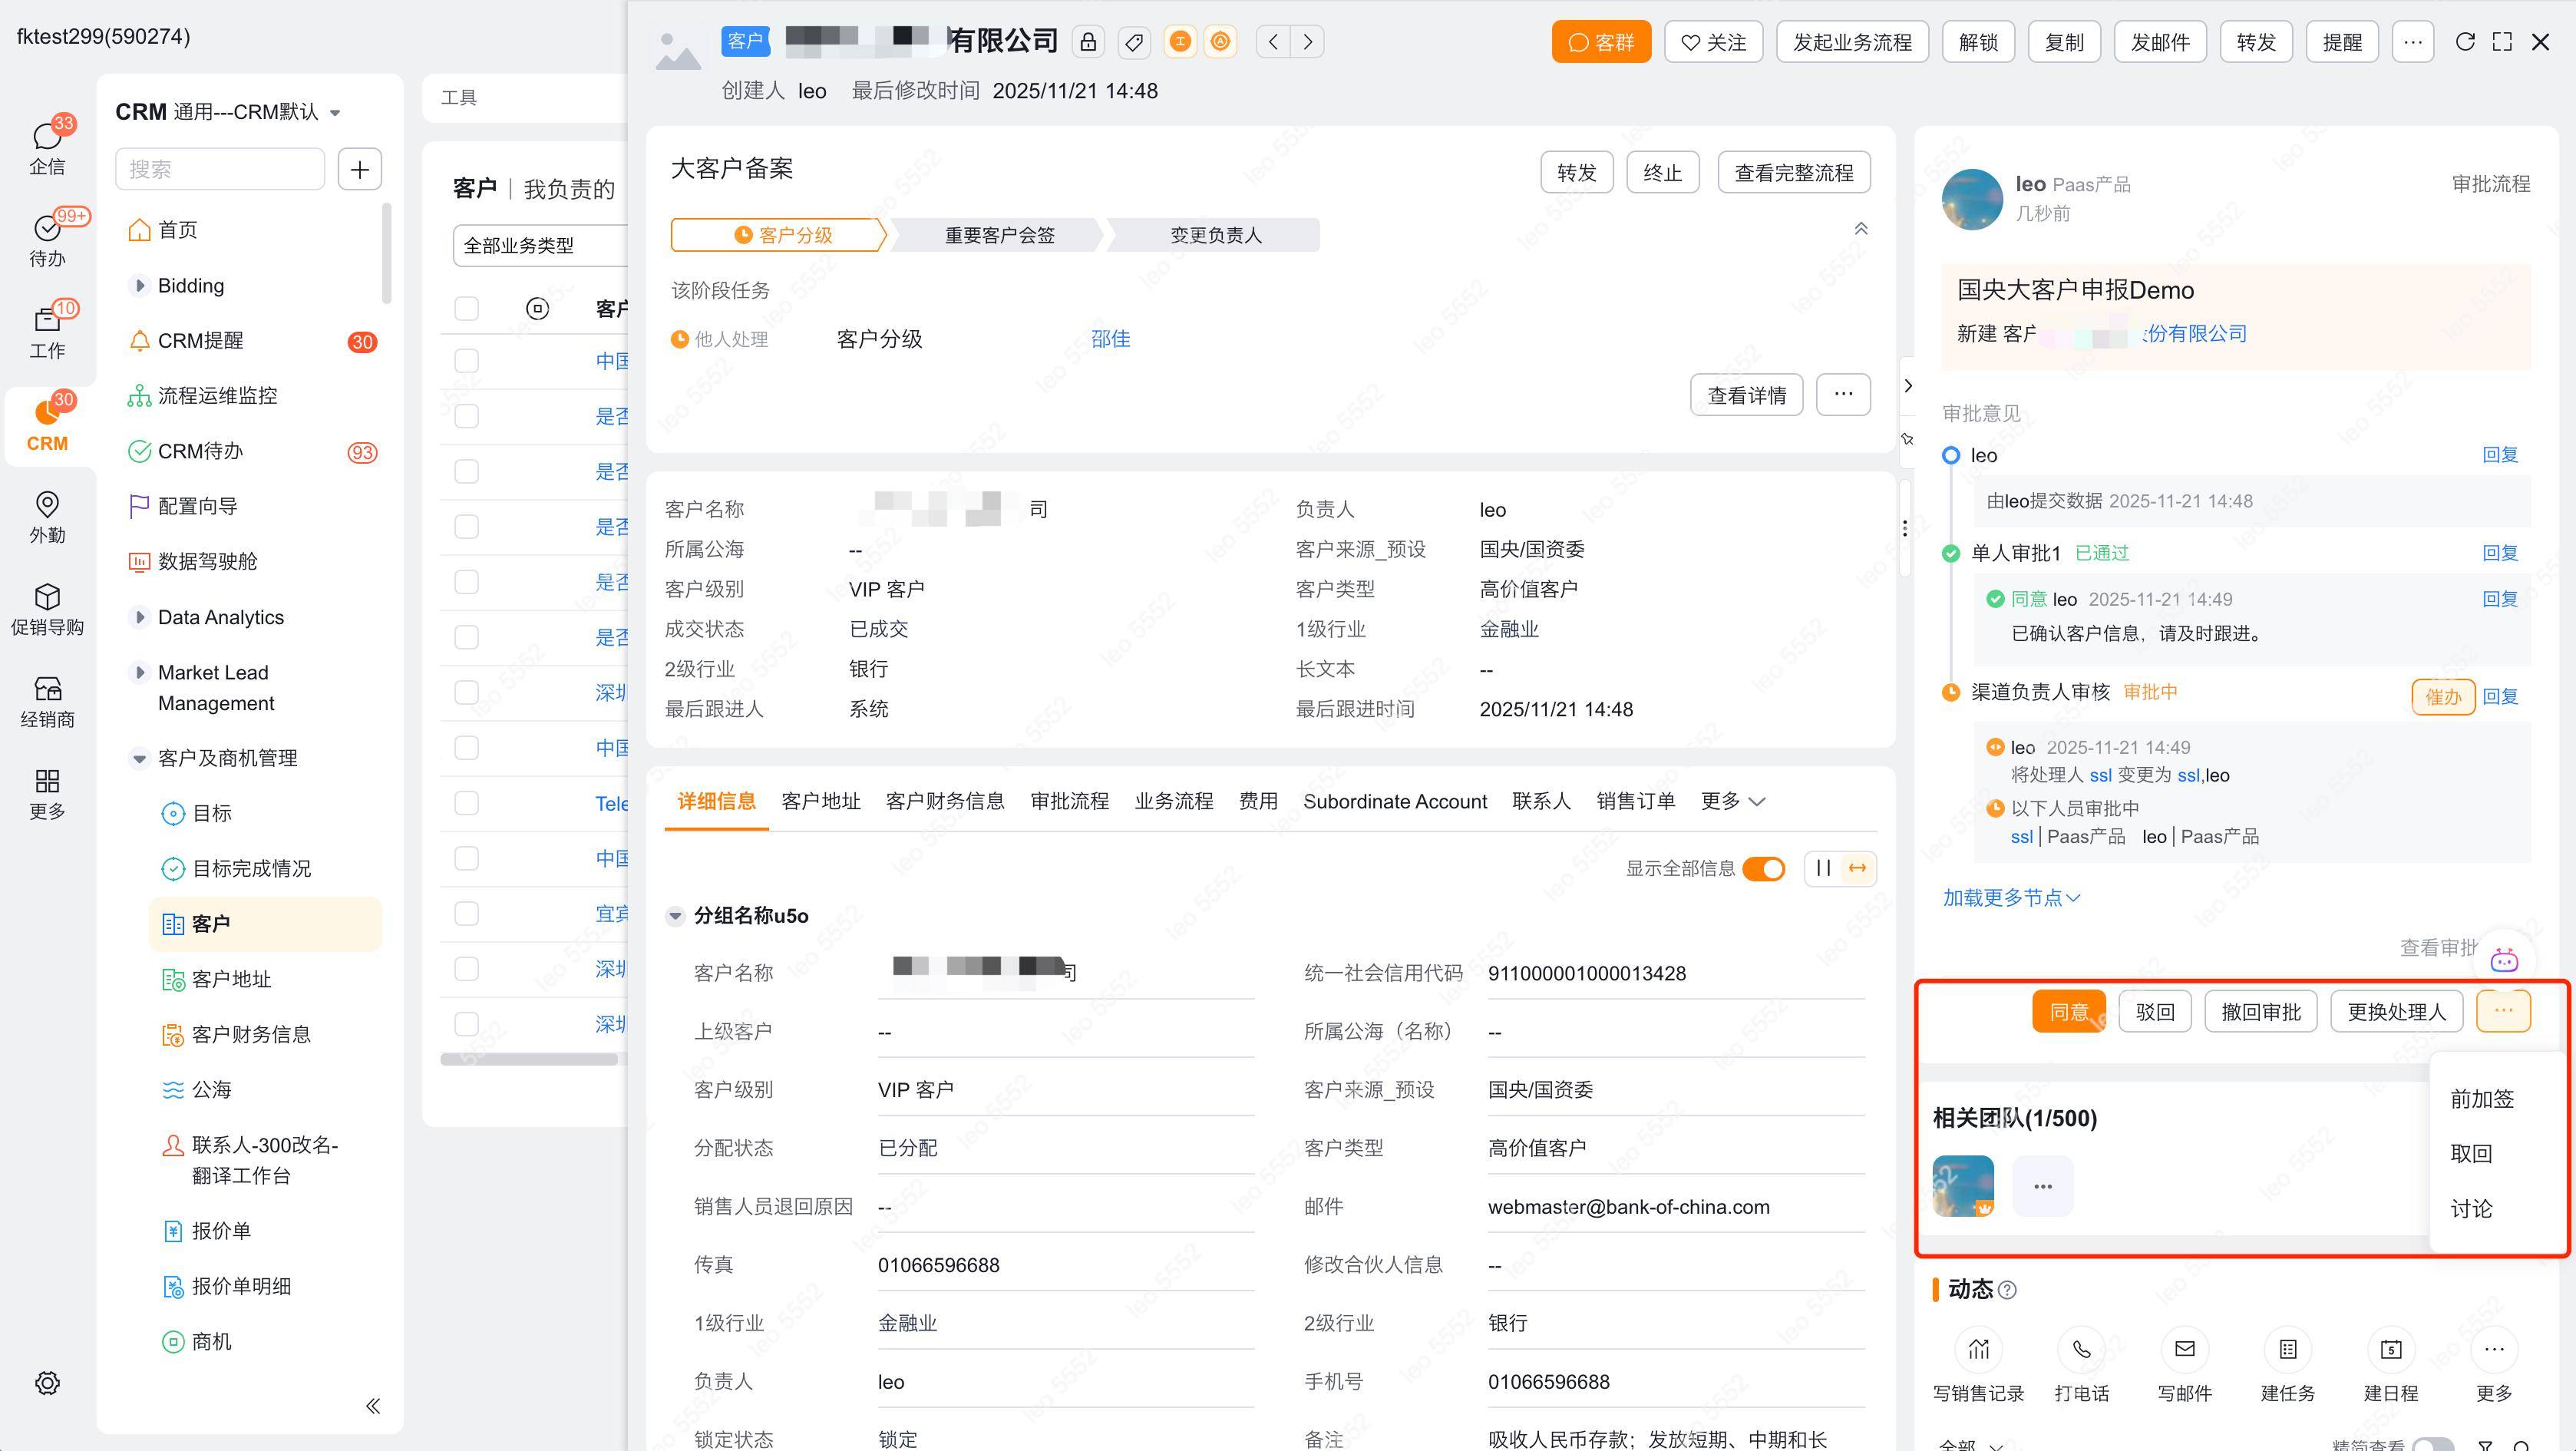
Task: Click the 建日程 calendar icon
Action: point(2390,1350)
